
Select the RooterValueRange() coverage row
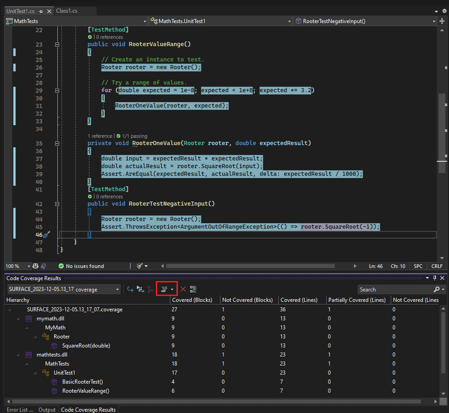(x=86, y=391)
